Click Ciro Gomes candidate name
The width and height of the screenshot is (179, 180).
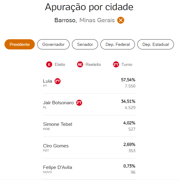[x=56, y=146]
